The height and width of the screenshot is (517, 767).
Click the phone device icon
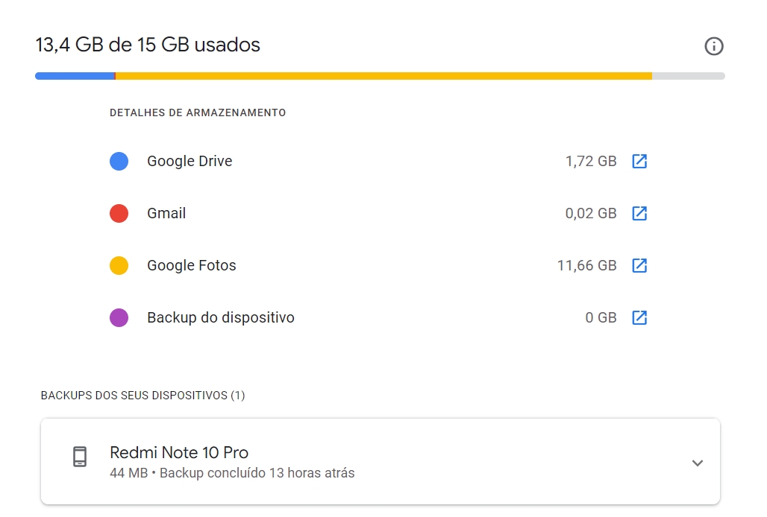click(x=80, y=457)
